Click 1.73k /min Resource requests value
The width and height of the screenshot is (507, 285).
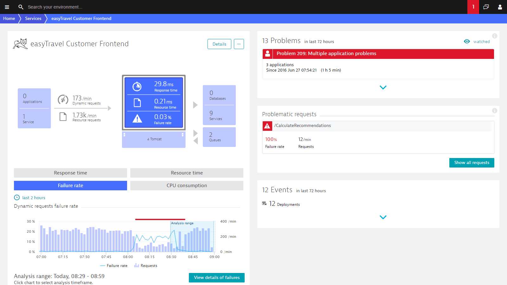point(87,117)
